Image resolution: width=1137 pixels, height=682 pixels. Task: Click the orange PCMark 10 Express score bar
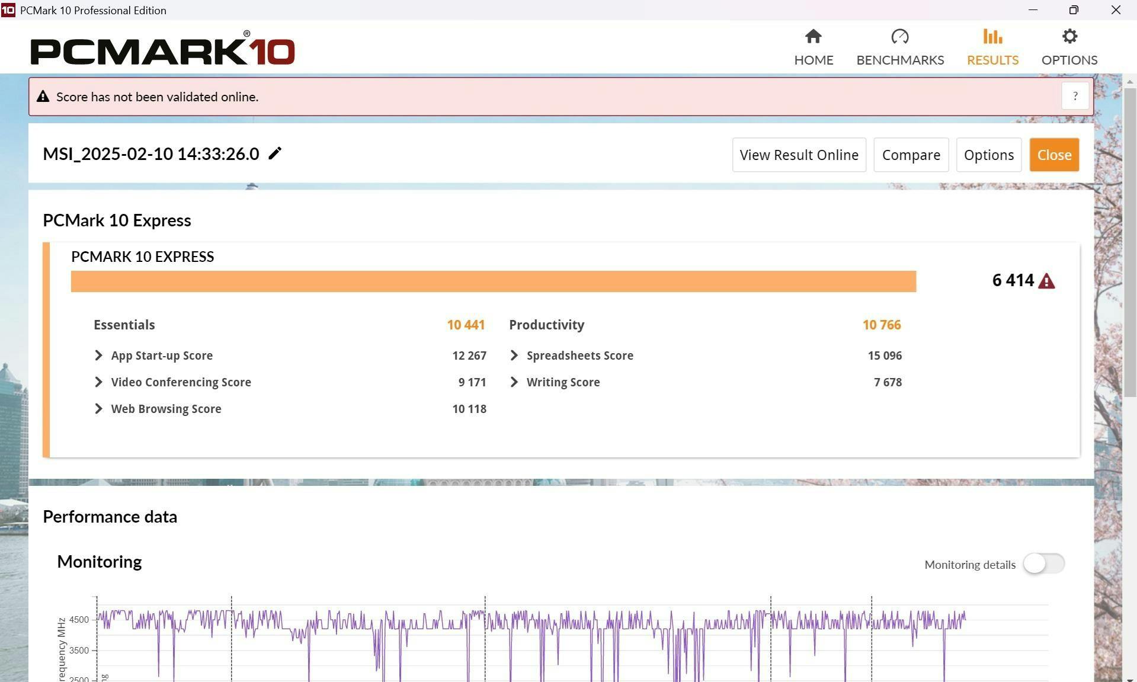tap(494, 281)
